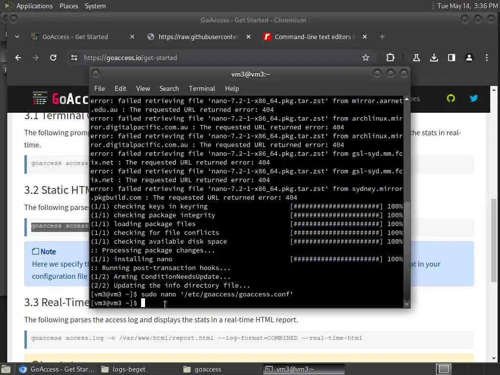Bookmark this page with the star icon

click(x=366, y=58)
